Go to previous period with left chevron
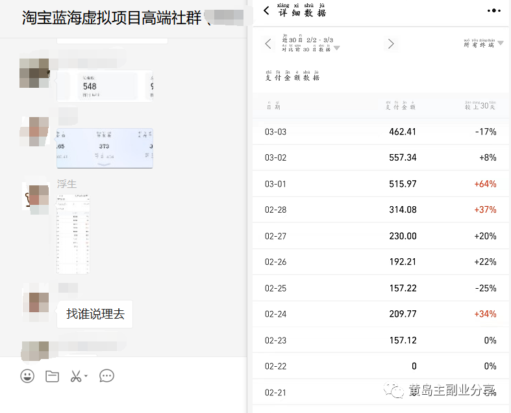Viewport: 511px width, 413px height. (x=268, y=44)
